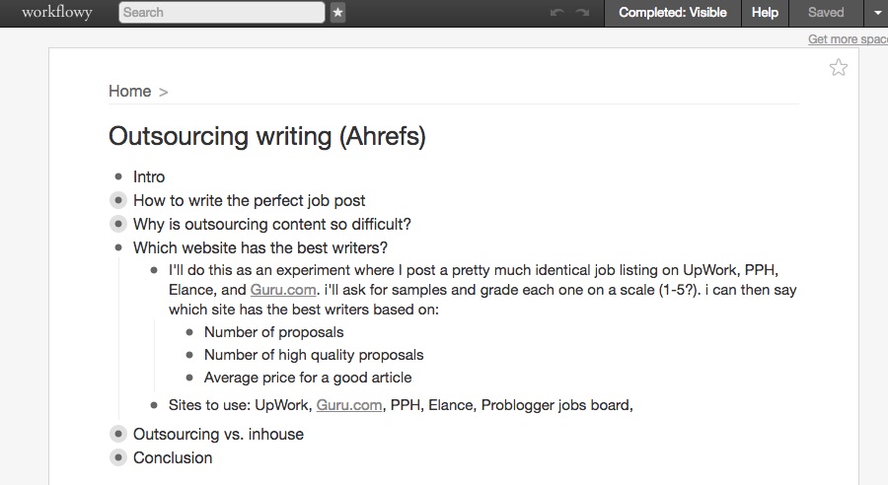Click the WorkFlowy logo
The height and width of the screenshot is (485, 888).
(57, 13)
